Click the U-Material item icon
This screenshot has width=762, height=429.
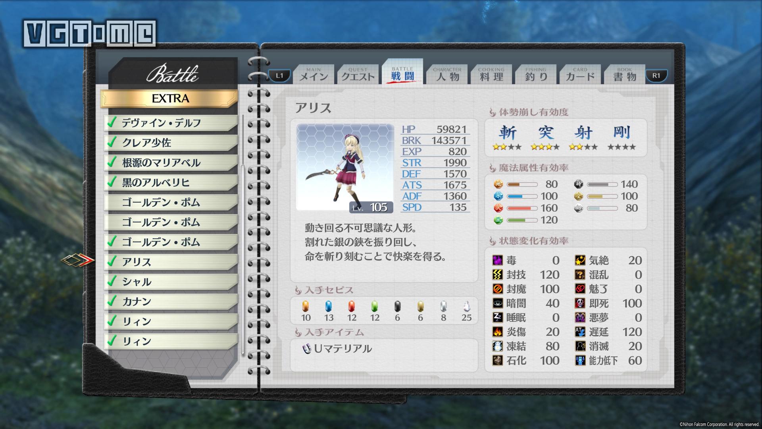pyautogui.click(x=307, y=349)
